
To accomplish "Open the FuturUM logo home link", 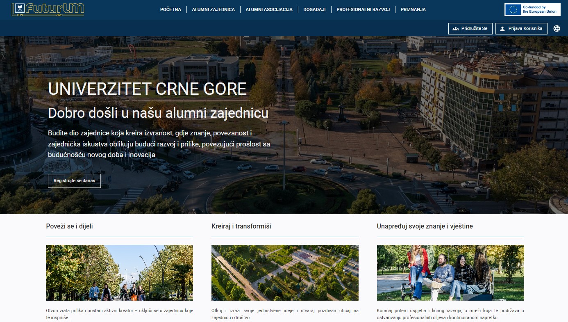I will pyautogui.click(x=48, y=9).
